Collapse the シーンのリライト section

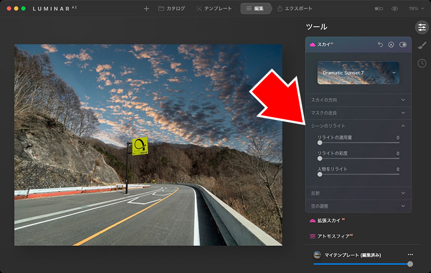click(x=358, y=126)
